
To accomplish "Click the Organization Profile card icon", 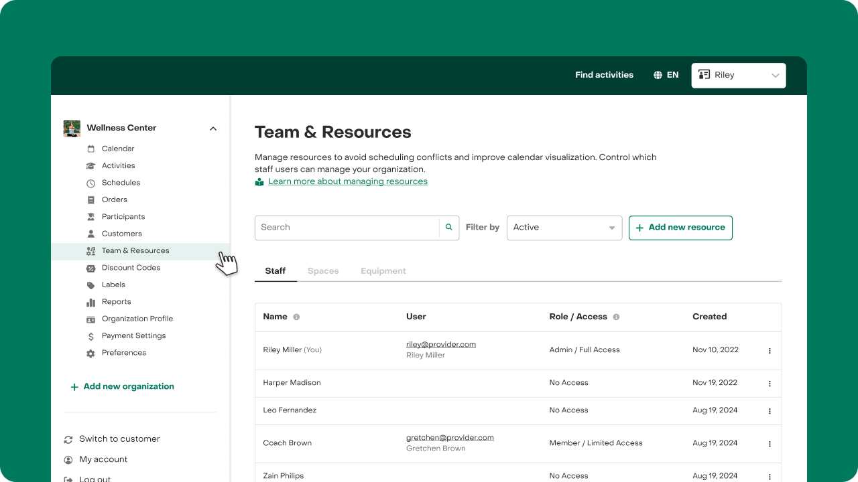I will pos(91,319).
